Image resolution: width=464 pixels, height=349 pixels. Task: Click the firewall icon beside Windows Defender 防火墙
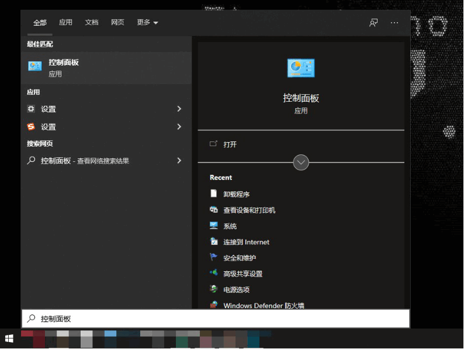click(x=213, y=305)
